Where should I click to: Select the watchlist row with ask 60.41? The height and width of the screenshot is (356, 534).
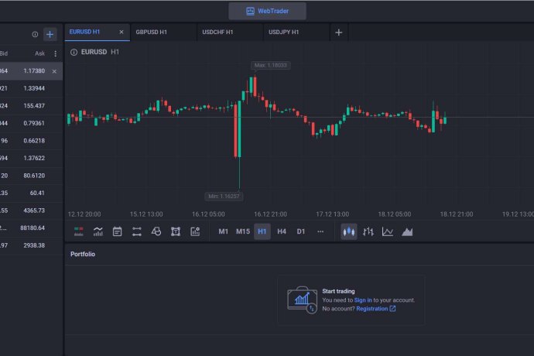click(31, 193)
